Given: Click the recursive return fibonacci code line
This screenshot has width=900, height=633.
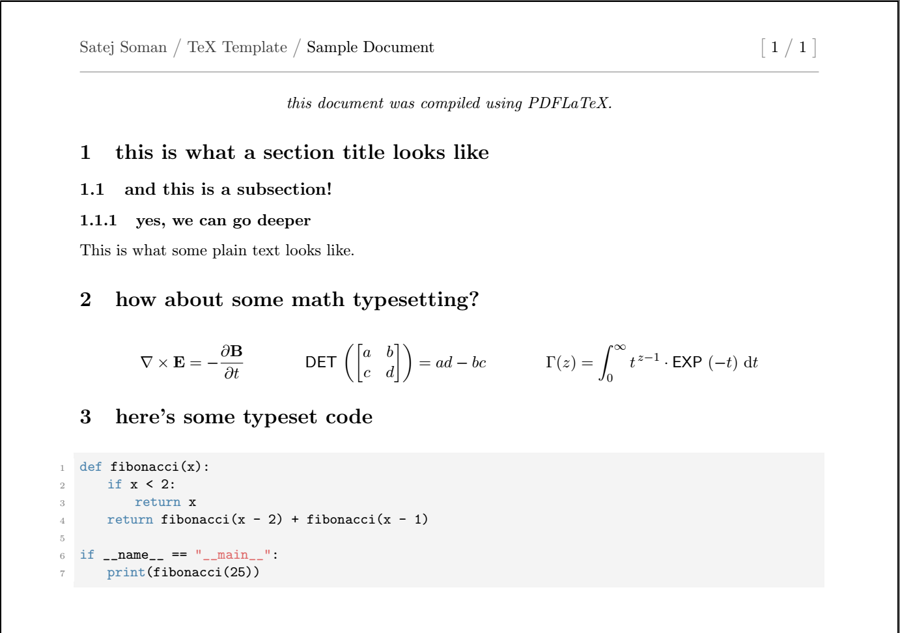Looking at the screenshot, I should (268, 520).
